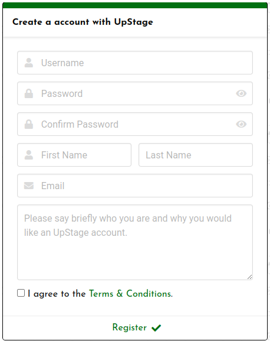Select the Password text box
270x344 pixels.
point(135,93)
